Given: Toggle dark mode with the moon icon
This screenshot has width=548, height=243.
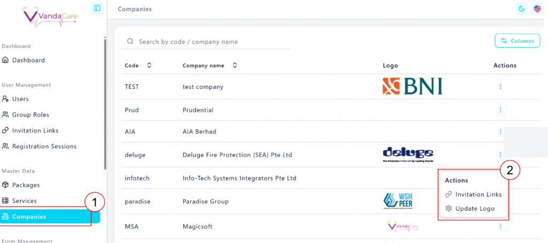Looking at the screenshot, I should (x=521, y=9).
